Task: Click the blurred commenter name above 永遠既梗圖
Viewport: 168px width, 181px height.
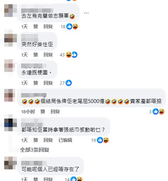Action: coord(34,66)
